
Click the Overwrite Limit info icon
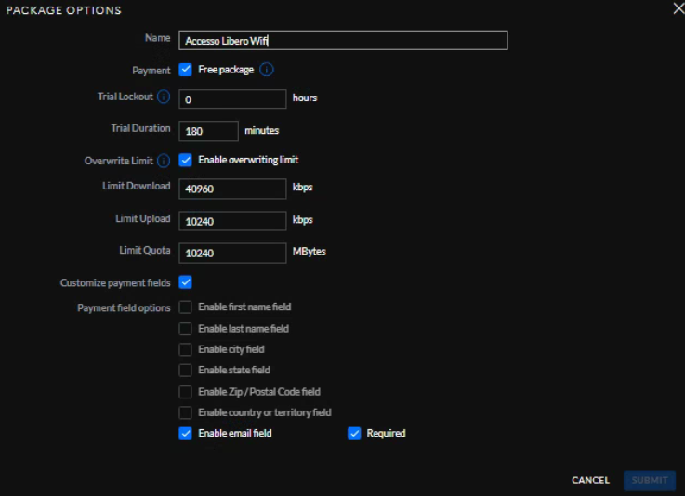164,161
